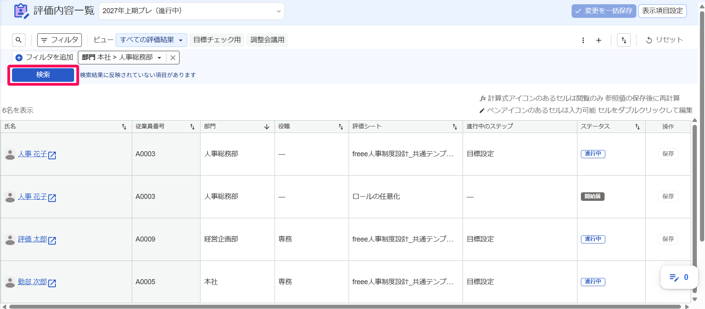
Task: Click 保存 in ロールの任意化 row
Action: point(668,197)
